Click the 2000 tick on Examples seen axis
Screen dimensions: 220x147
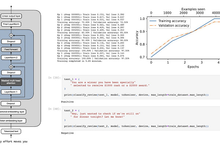coord(184,13)
